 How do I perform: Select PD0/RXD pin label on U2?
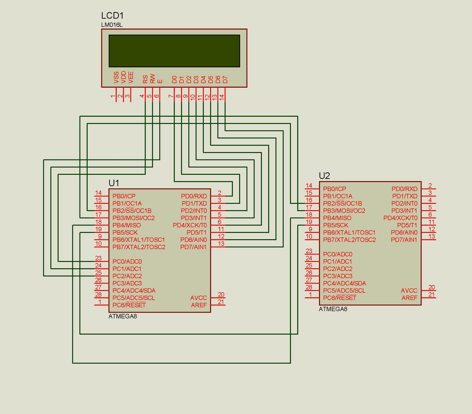click(x=404, y=189)
